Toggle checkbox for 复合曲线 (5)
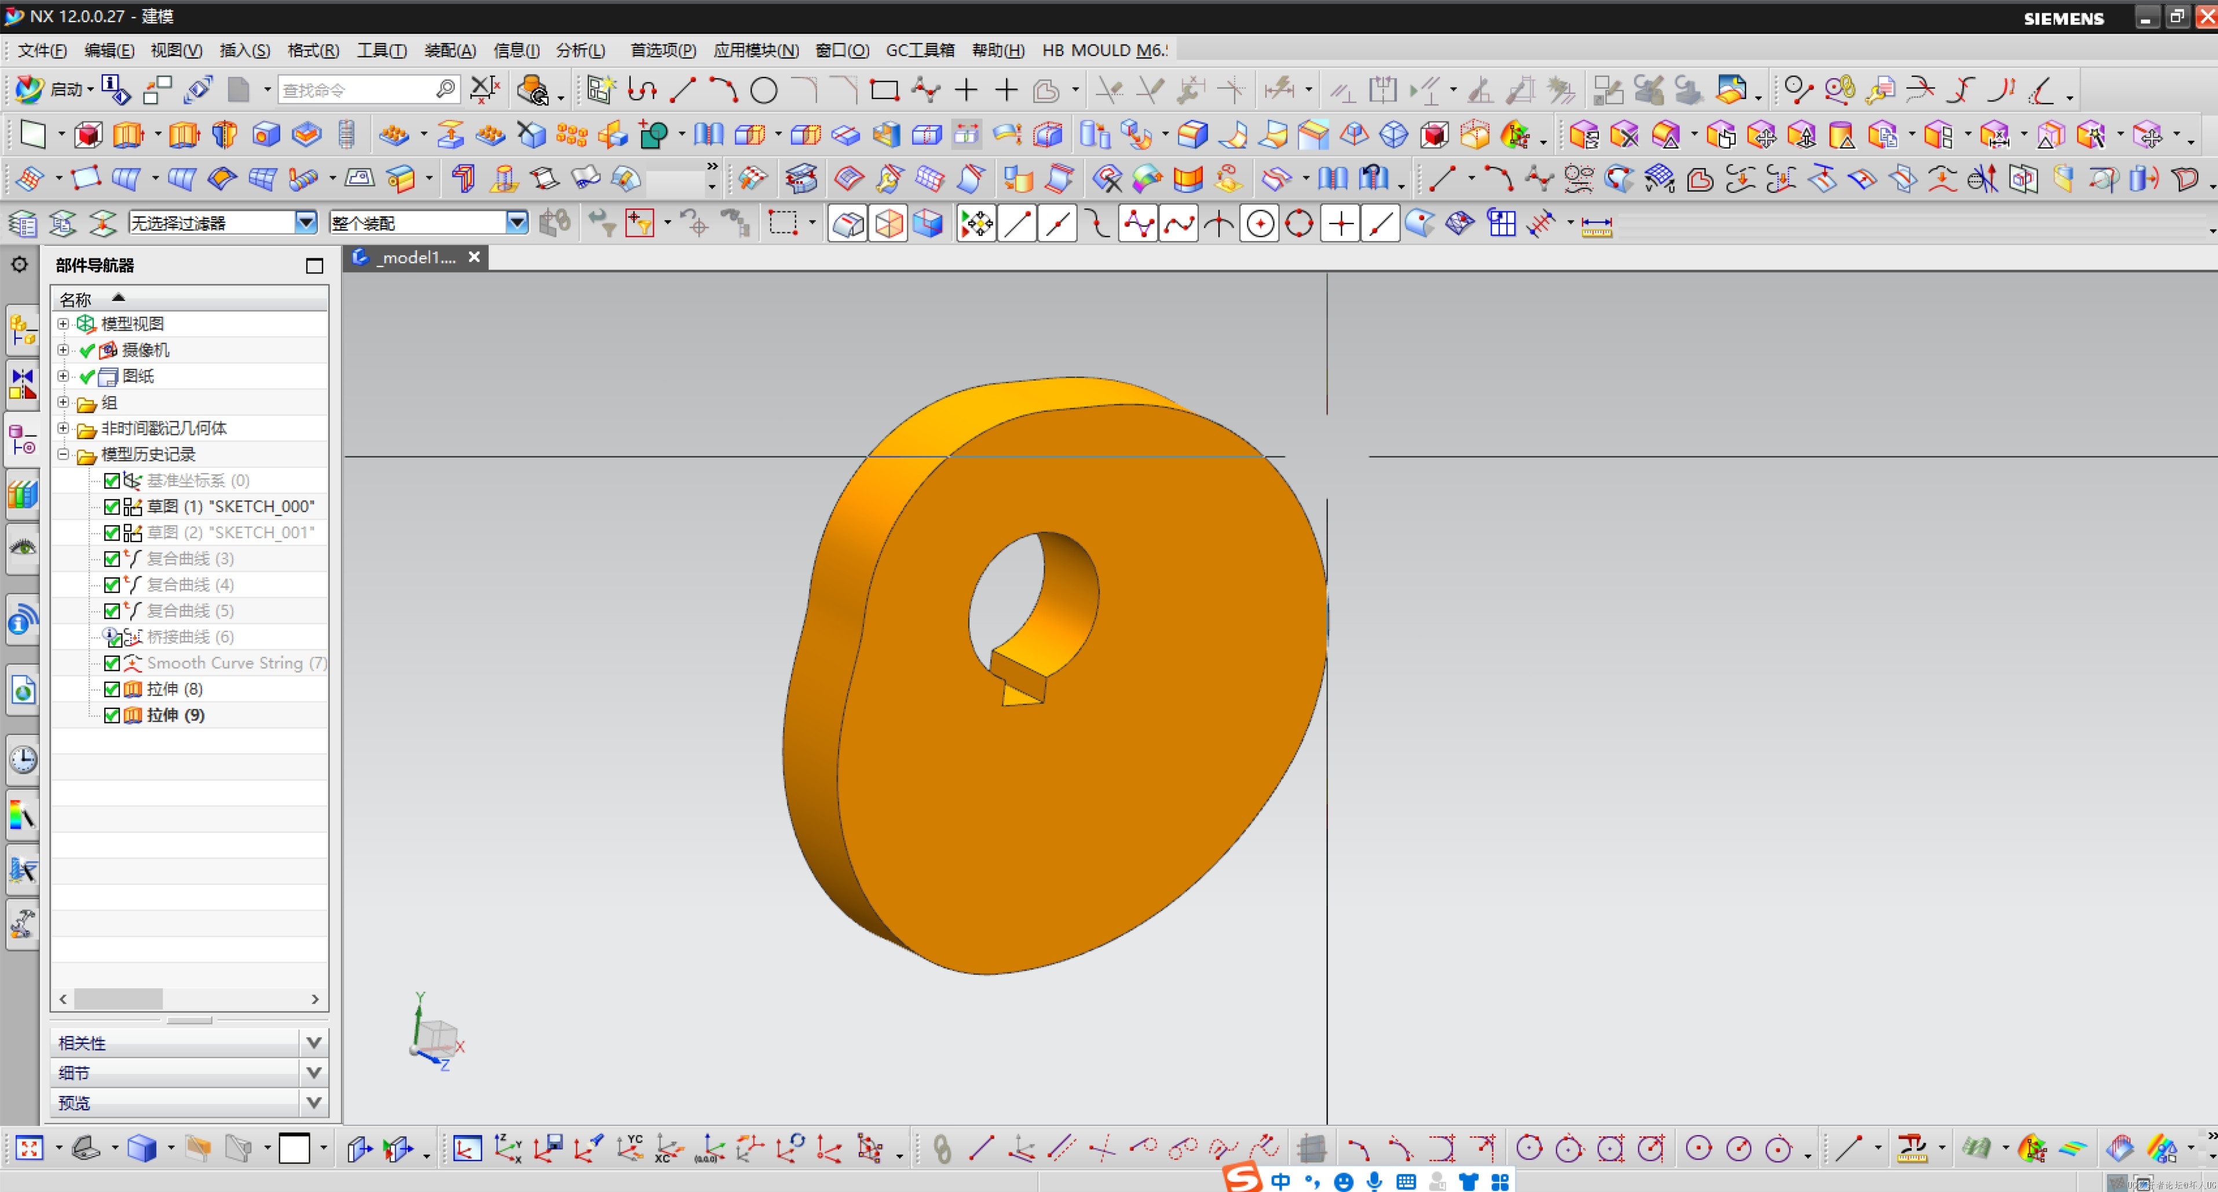Screen dimensions: 2218x1192 (112, 610)
